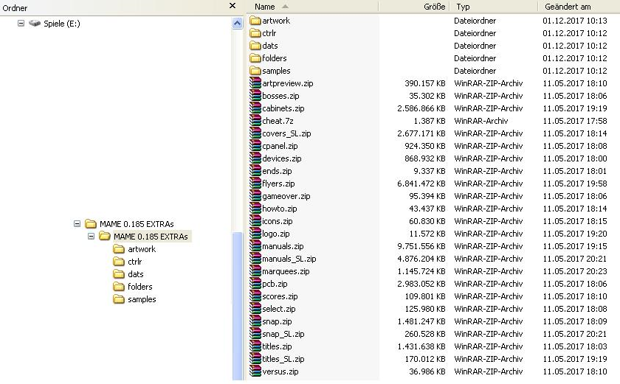
Task: Collapse the outer MAME 0.185 EXTRAs tree node
Action: tap(77, 224)
